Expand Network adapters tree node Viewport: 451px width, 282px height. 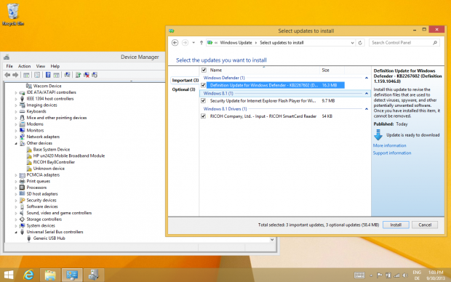click(x=16, y=137)
